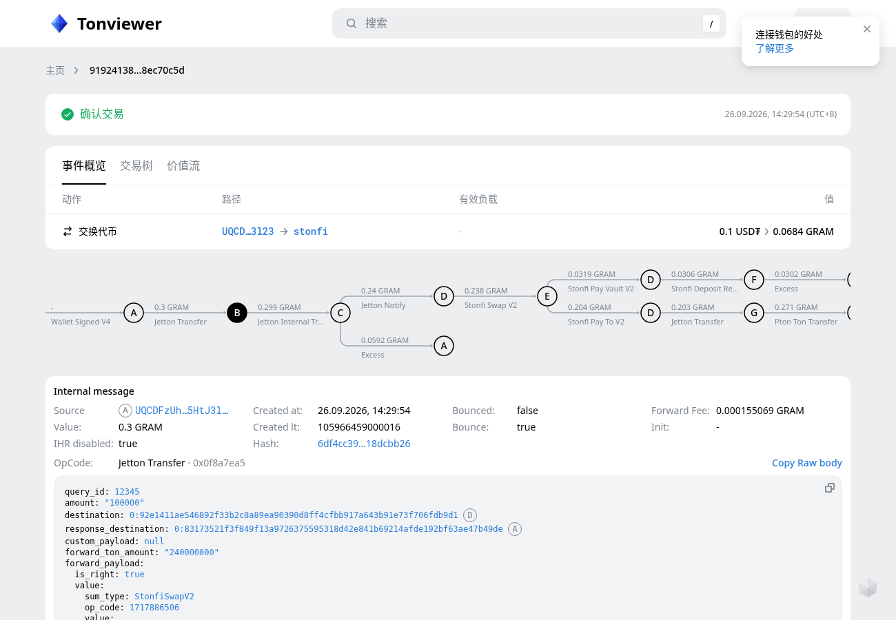Click the Pton Ton Transfer edge label
The image size is (896, 620).
click(806, 322)
